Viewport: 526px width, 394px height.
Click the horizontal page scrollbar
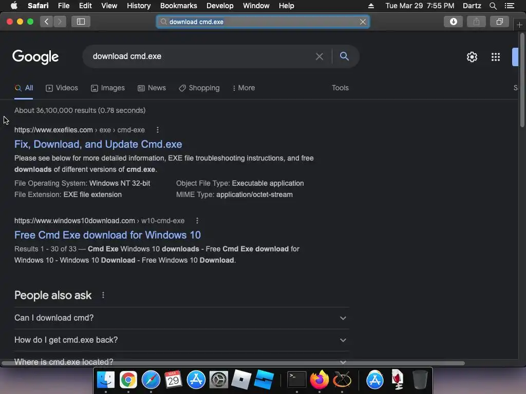[233, 363]
